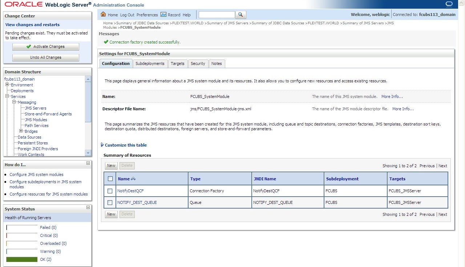Viewport: 465px width, 267px height.
Task: Check the NotifyDestQCF row checkbox
Action: click(x=110, y=191)
